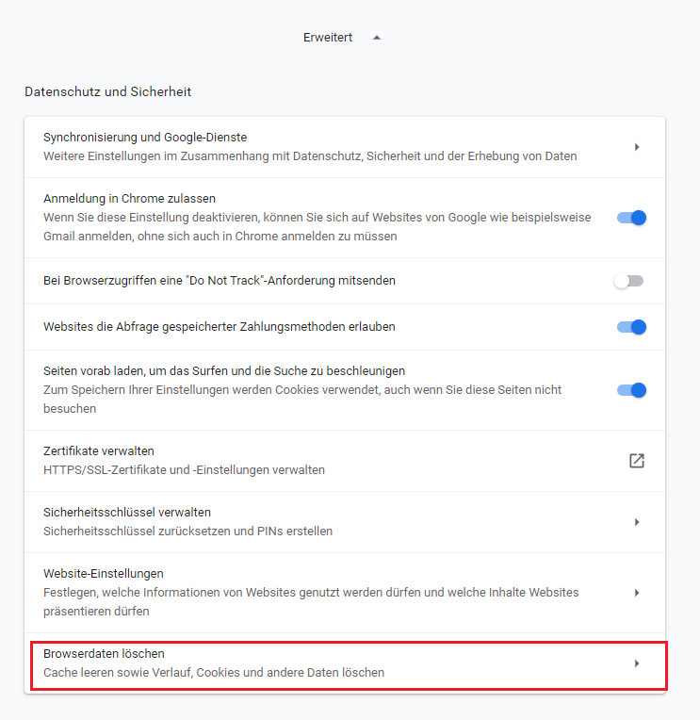Click Website-Einstellungen title
The image size is (700, 720).
tap(104, 574)
